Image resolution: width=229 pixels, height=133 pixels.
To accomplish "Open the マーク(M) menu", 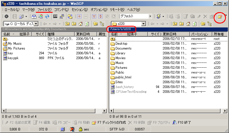I will pyautogui.click(x=28, y=10).
